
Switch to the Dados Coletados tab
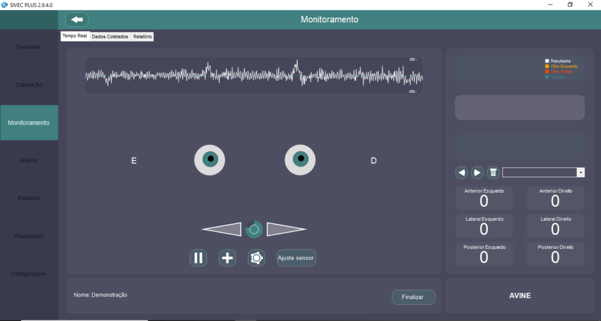point(110,36)
